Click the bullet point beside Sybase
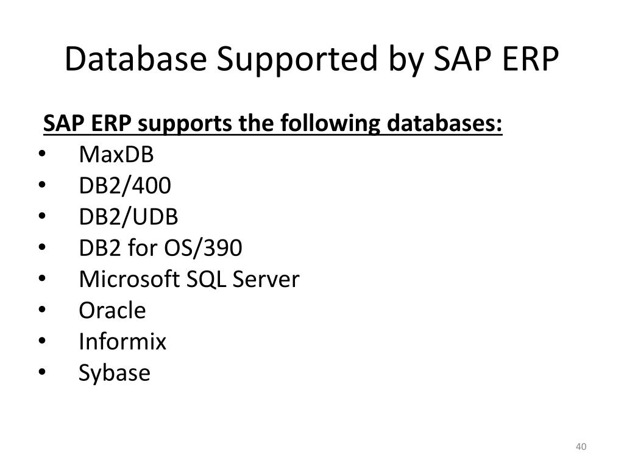 42,372
